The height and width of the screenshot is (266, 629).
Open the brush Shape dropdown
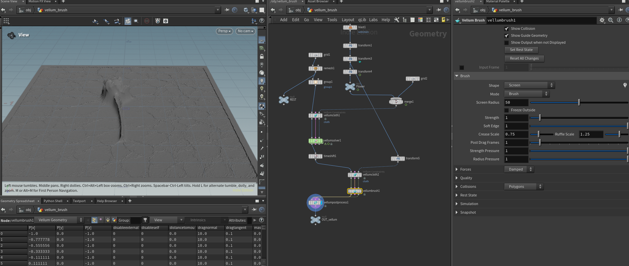pyautogui.click(x=530, y=85)
